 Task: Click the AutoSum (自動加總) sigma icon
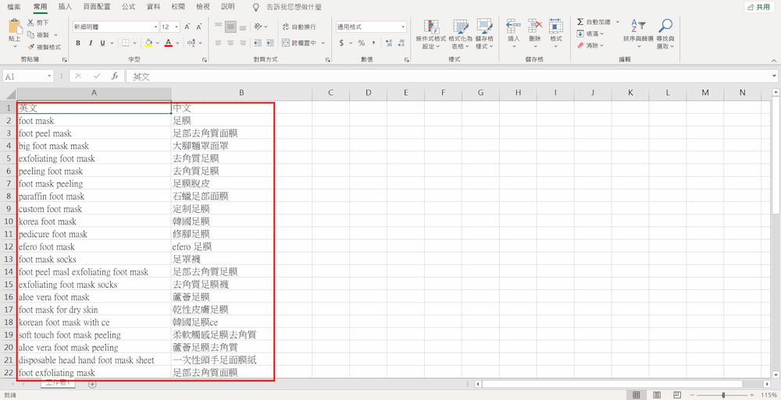point(580,22)
